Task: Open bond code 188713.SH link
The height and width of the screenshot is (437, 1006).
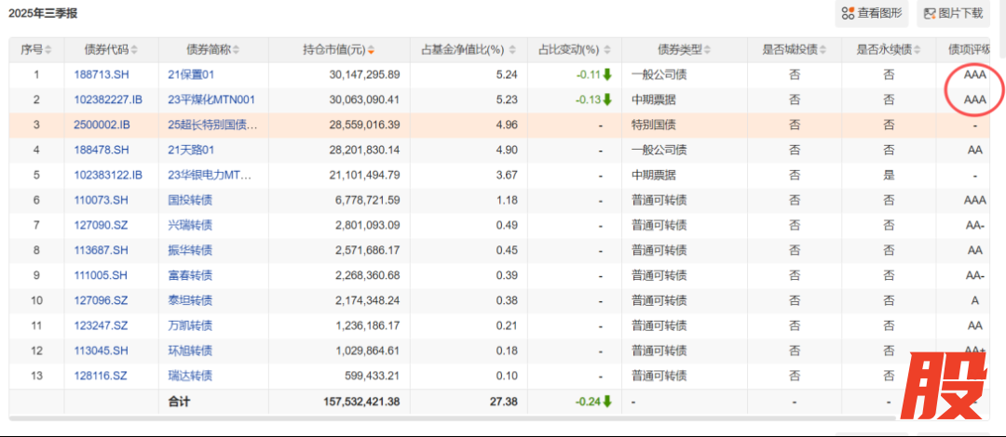Action: pyautogui.click(x=102, y=74)
